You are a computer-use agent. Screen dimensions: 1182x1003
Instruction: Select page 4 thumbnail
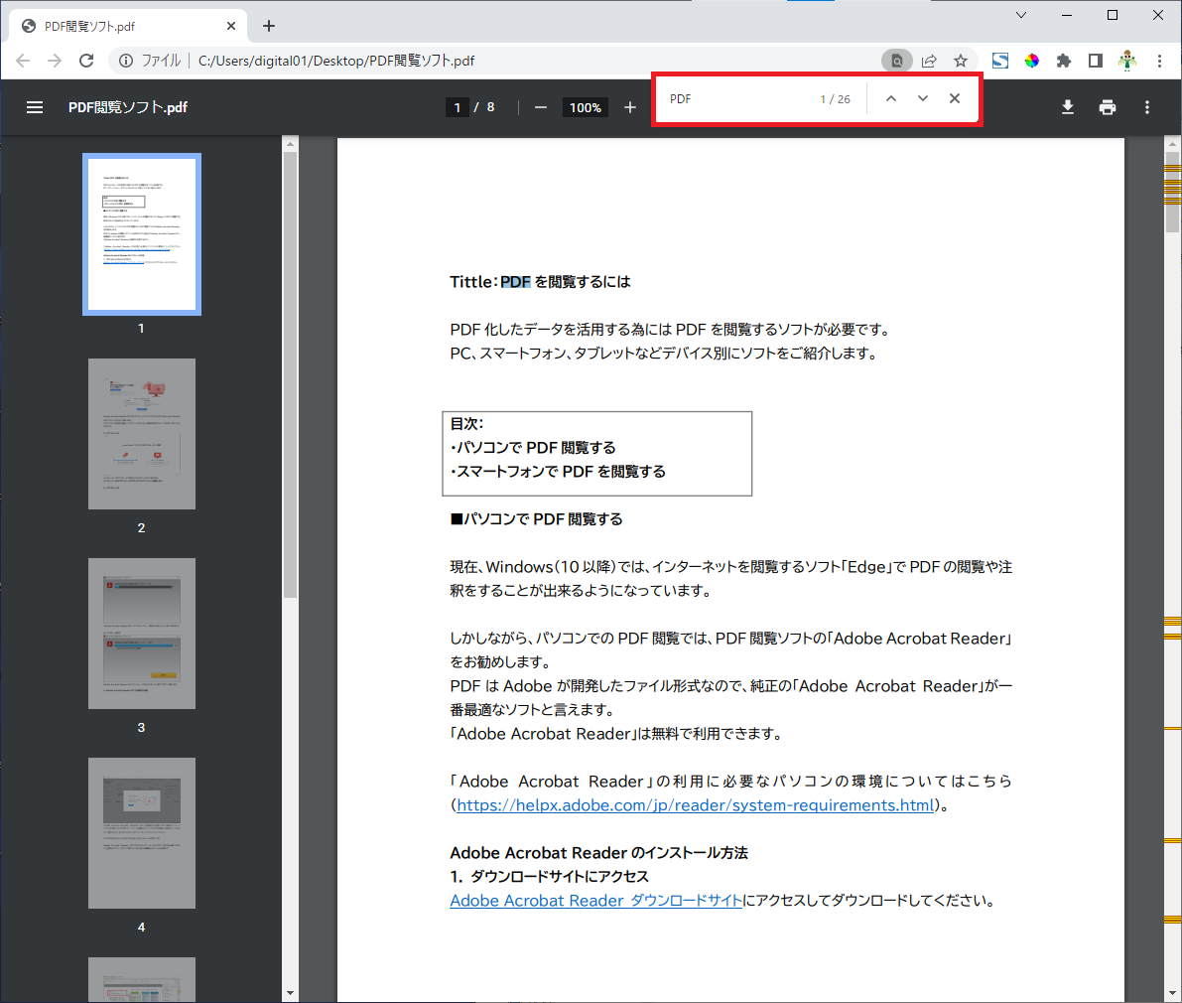tap(142, 833)
